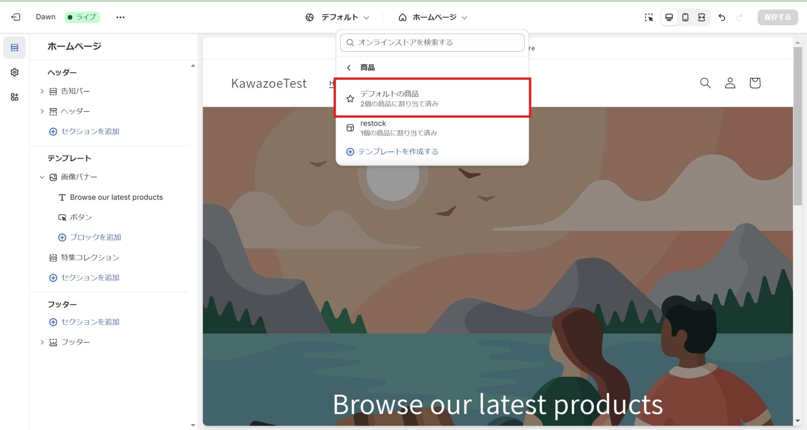The height and width of the screenshot is (430, 807).
Task: Open the theme settings gear icon
Action: (15, 72)
